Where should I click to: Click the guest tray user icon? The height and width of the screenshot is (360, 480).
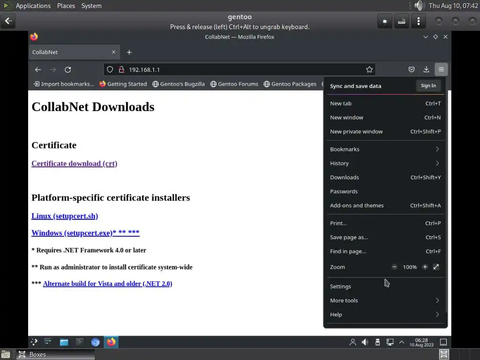tap(352, 342)
